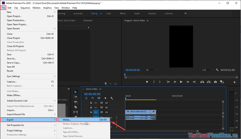Open the Fit zoom level dropdown
The image size is (241, 139).
coord(151,70)
